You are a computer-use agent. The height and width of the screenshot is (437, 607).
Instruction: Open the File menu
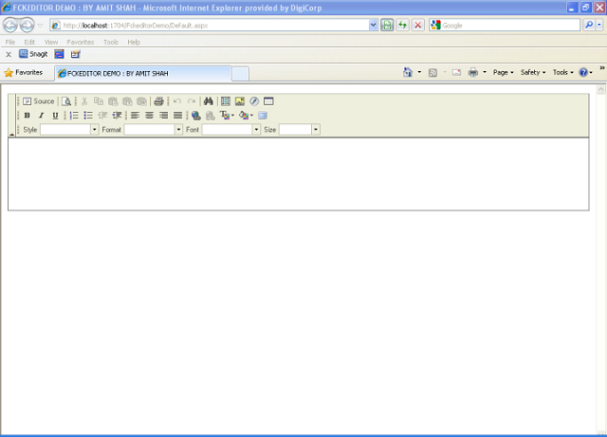pyautogui.click(x=10, y=42)
